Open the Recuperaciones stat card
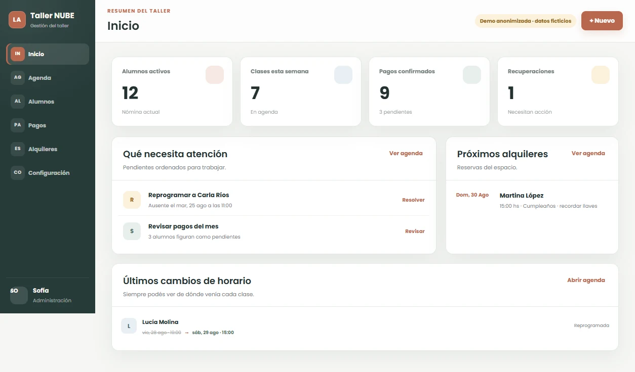Screen dimensions: 635x372 tap(558, 91)
